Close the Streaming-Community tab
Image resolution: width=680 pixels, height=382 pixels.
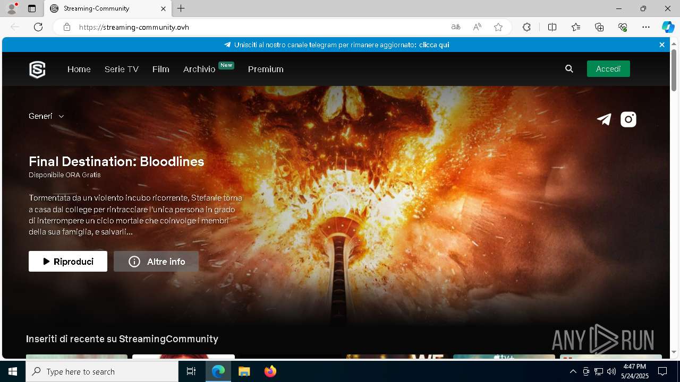click(164, 8)
